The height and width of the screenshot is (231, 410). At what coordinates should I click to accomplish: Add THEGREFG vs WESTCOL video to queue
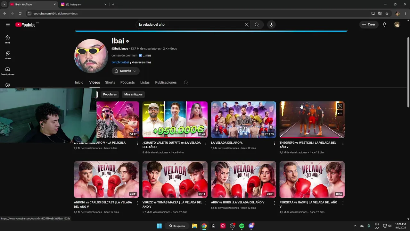coord(340,113)
